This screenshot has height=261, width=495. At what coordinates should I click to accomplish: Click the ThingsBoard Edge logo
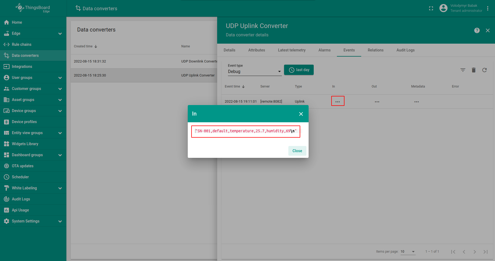[x=33, y=8]
